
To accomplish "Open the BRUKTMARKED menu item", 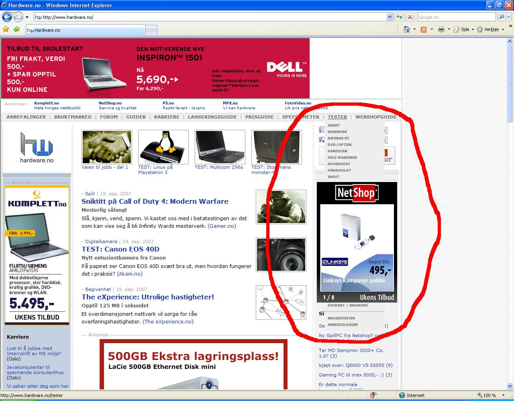I will tap(73, 117).
